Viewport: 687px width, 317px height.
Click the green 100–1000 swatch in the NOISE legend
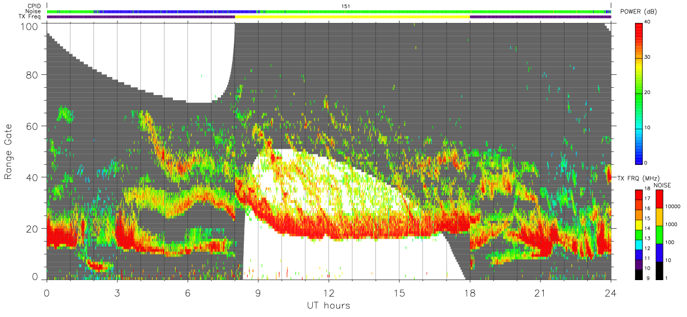pos(658,234)
